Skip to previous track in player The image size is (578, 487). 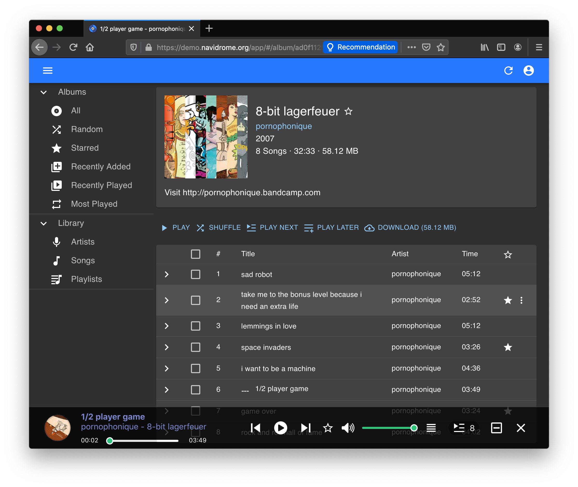(x=256, y=428)
